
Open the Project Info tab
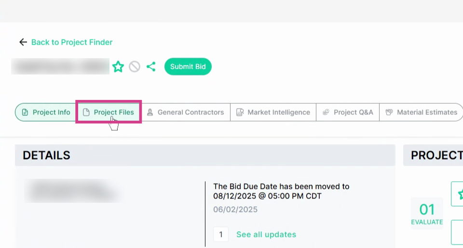[46, 112]
